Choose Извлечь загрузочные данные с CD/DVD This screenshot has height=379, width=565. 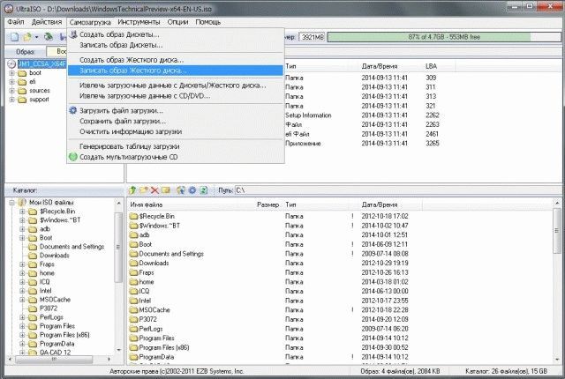pyautogui.click(x=176, y=96)
